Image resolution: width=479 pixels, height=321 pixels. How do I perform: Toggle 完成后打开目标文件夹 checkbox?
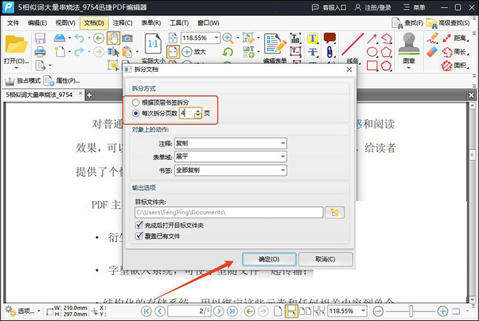coord(139,225)
